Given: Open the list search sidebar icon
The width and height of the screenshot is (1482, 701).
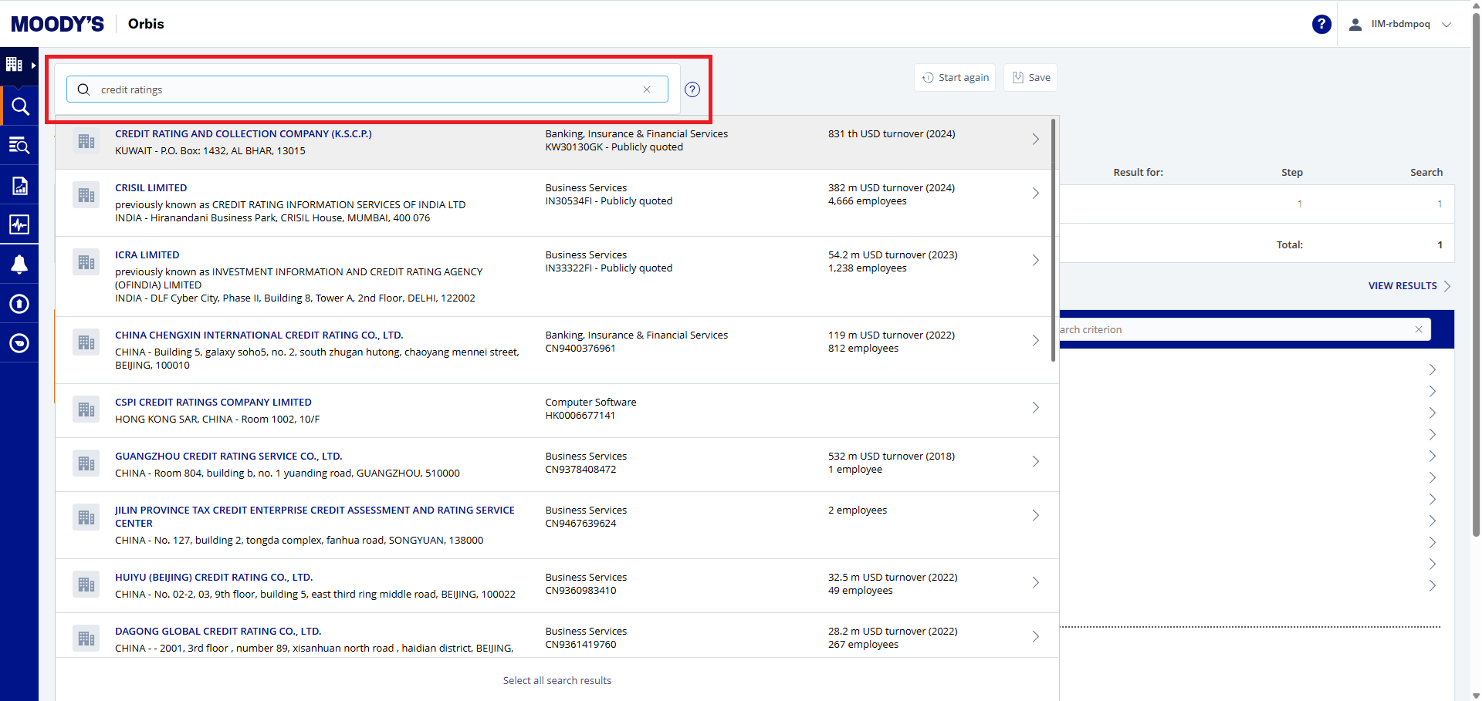Looking at the screenshot, I should [x=19, y=146].
